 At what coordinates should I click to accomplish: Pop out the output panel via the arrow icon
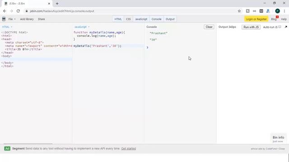(286, 27)
